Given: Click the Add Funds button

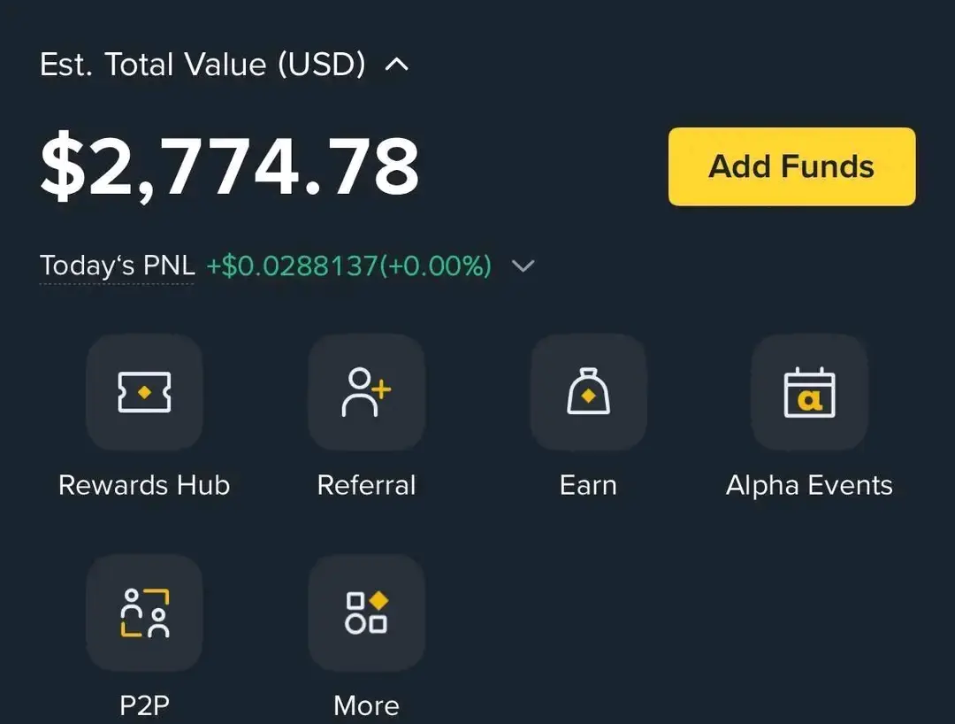Looking at the screenshot, I should (x=791, y=166).
